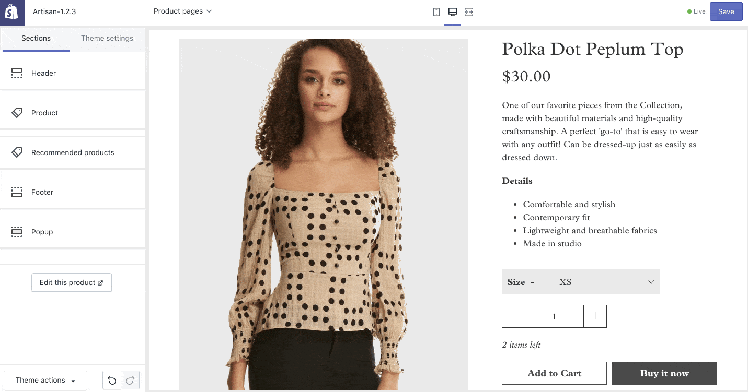
Task: Increase quantity with plus button
Action: pos(595,316)
